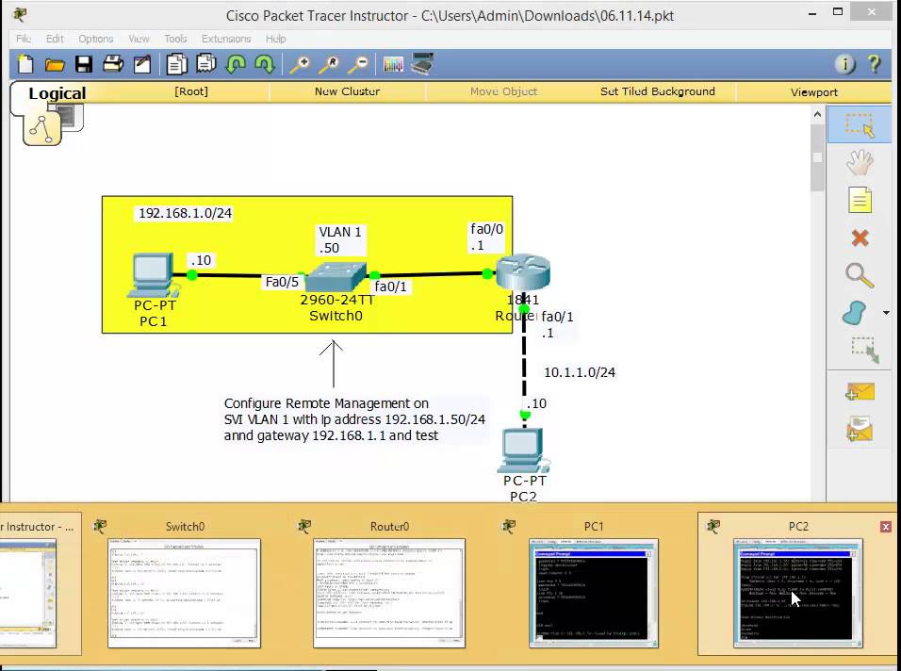Click the Redo green arrow icon
The image size is (901, 671).
click(x=264, y=64)
